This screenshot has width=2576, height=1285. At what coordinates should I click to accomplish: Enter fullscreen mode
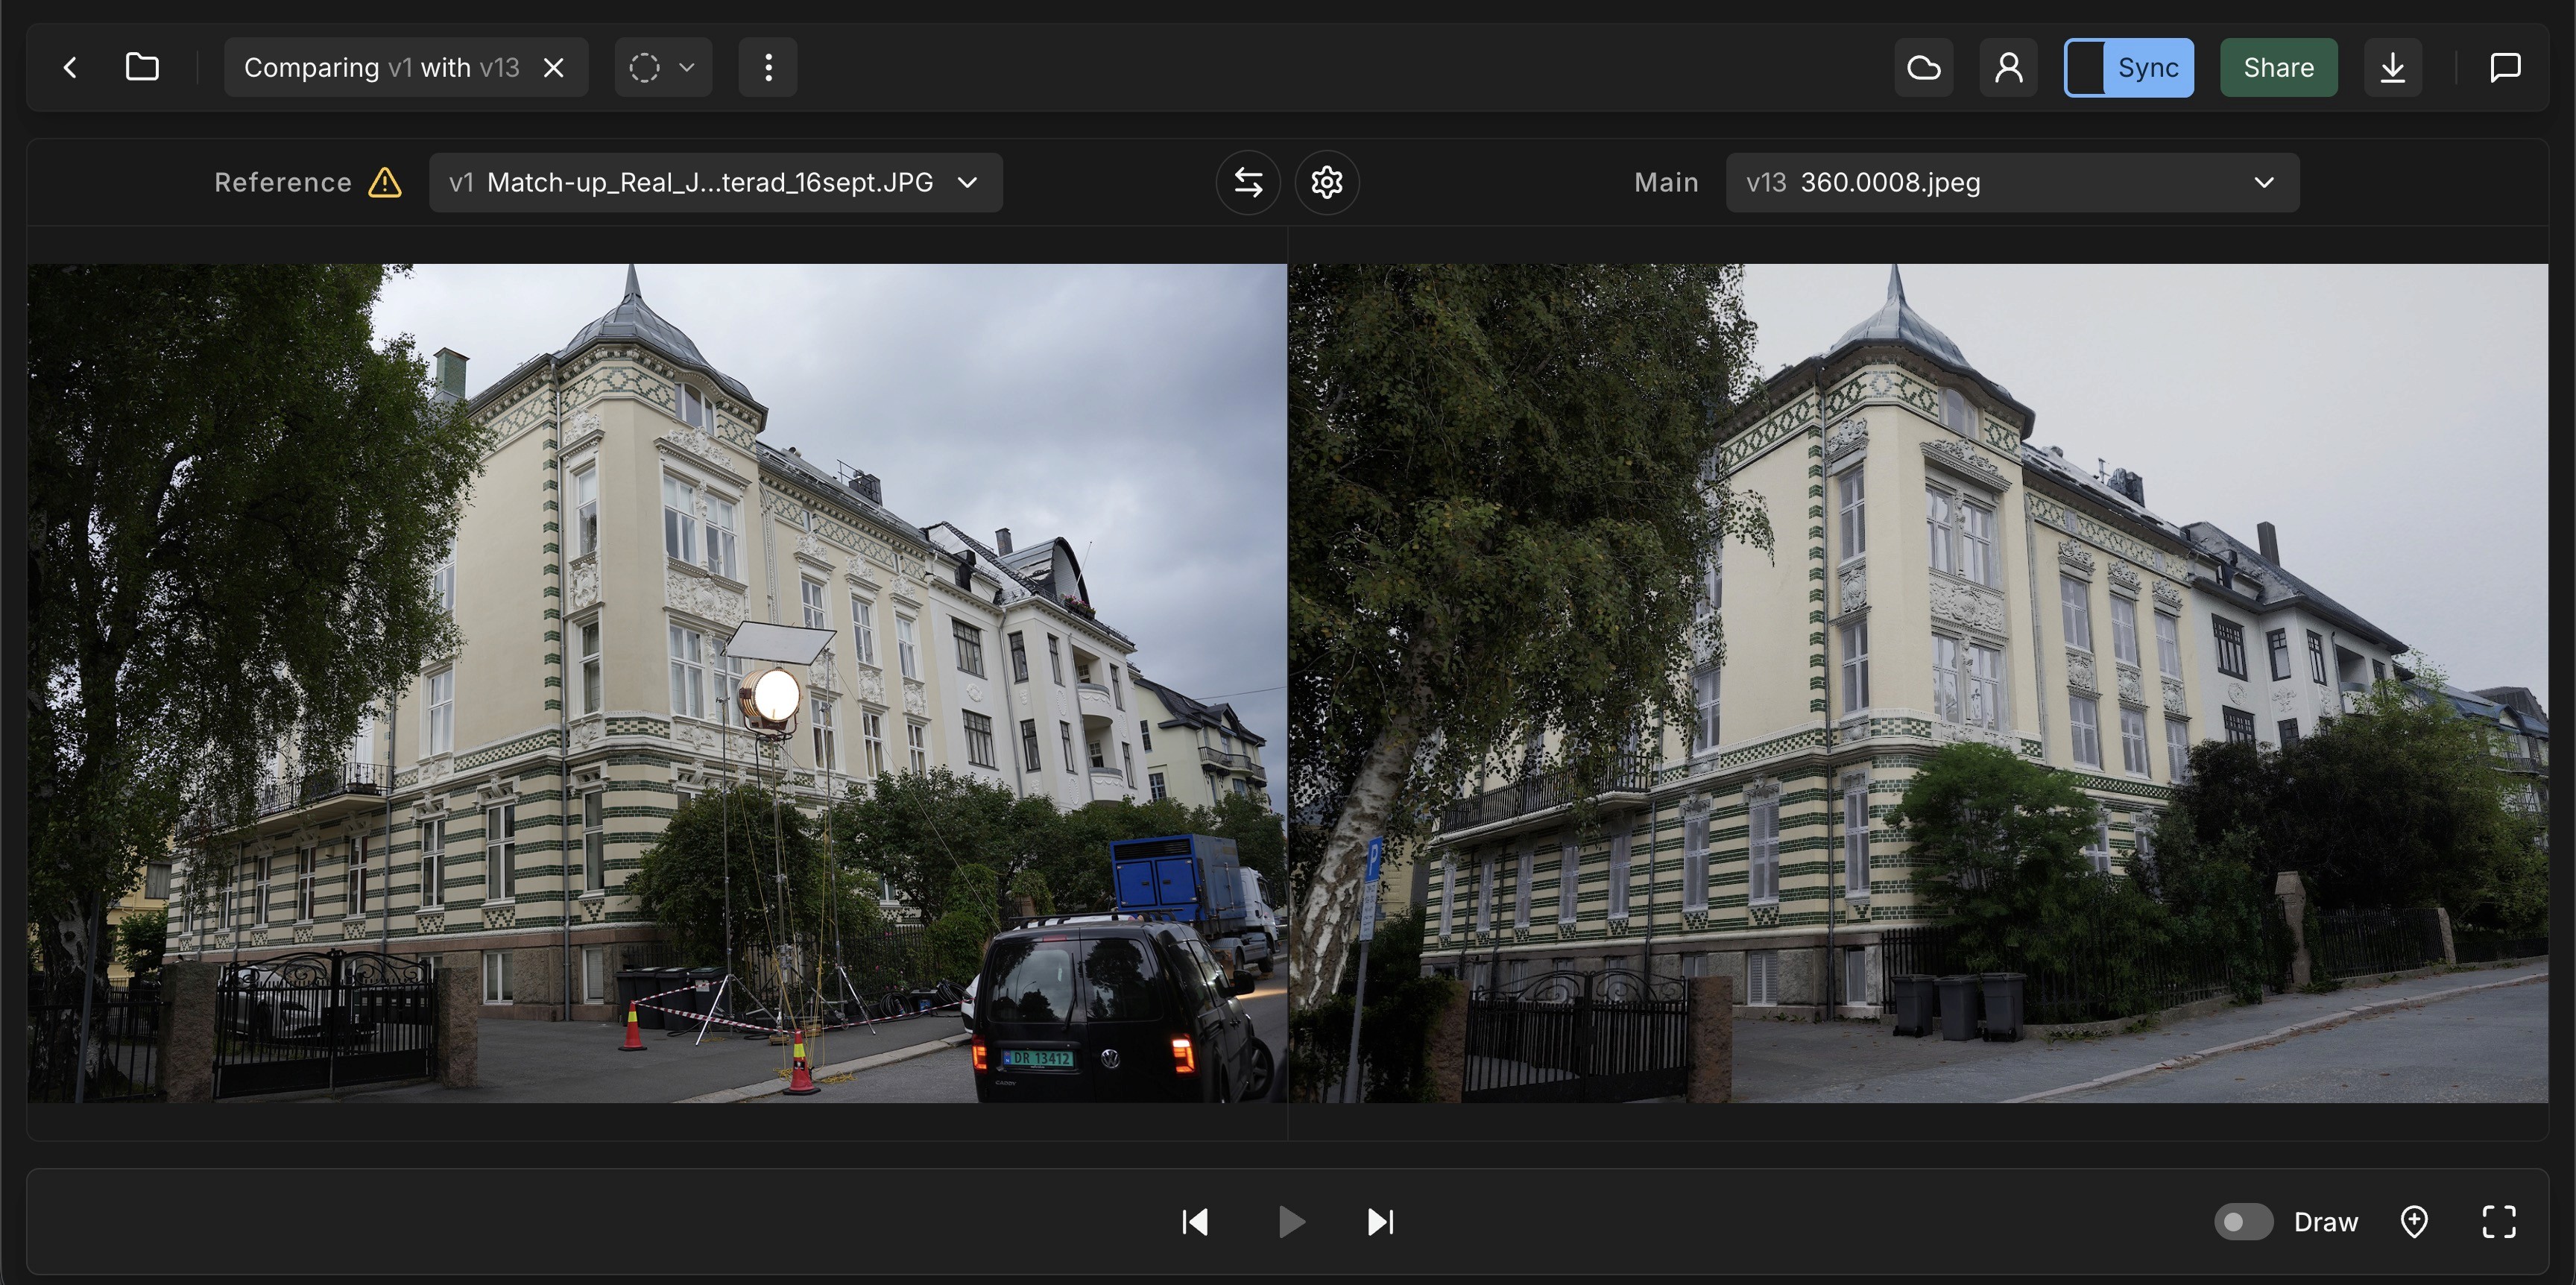point(2499,1221)
